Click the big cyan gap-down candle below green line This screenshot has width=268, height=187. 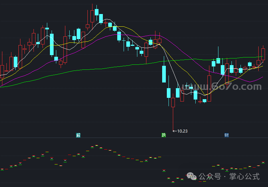click(x=164, y=74)
